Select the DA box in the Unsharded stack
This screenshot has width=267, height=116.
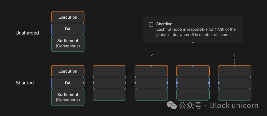pyautogui.click(x=68, y=29)
